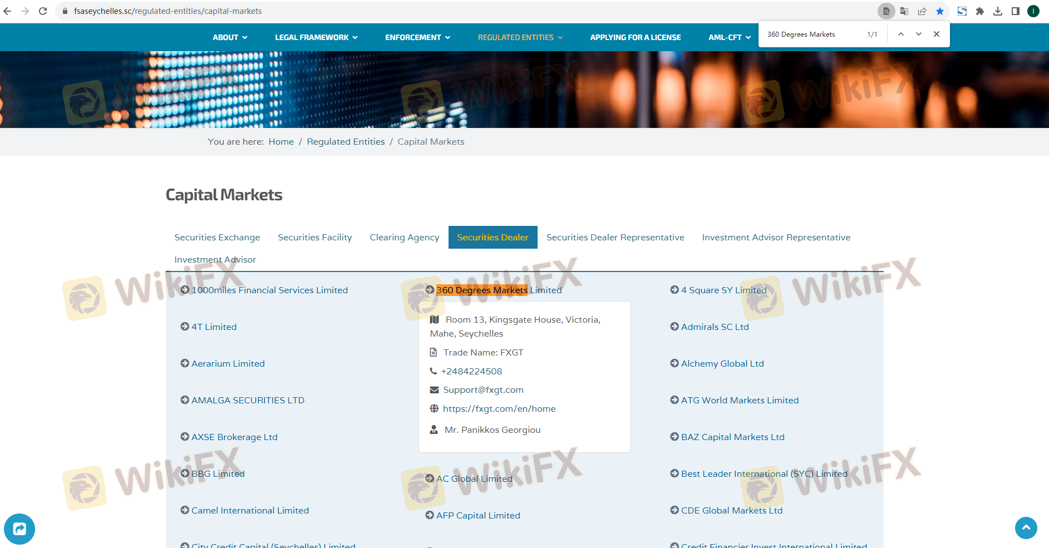Close the find-in-page bar
Viewport: 1049px width, 548px height.
click(937, 34)
